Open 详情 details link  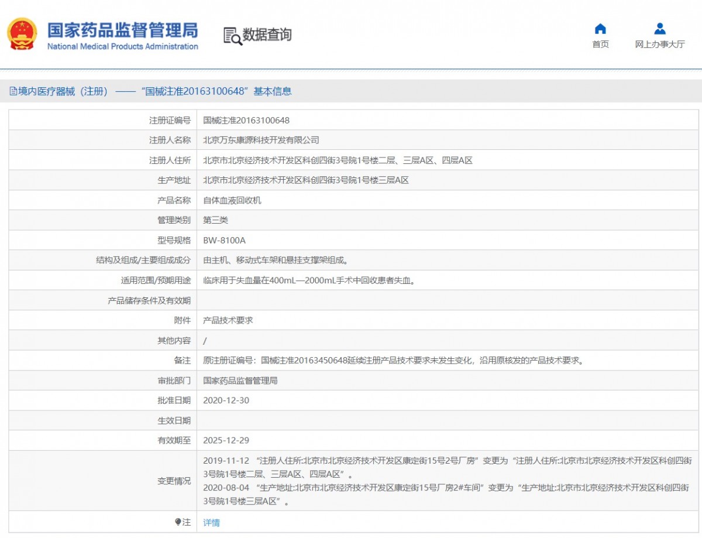pyautogui.click(x=211, y=523)
